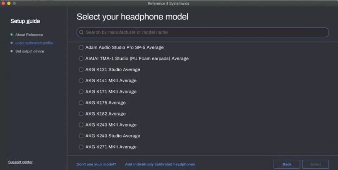Image resolution: width=338 pixels, height=170 pixels.
Task: Click the Reference 4 Systemwide window title
Action: (x=169, y=3)
